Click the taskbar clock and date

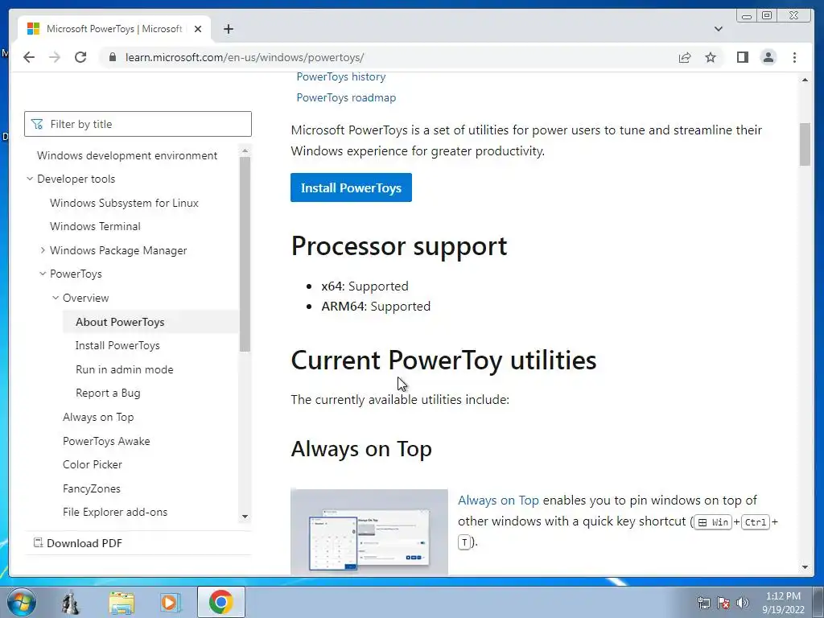point(783,603)
